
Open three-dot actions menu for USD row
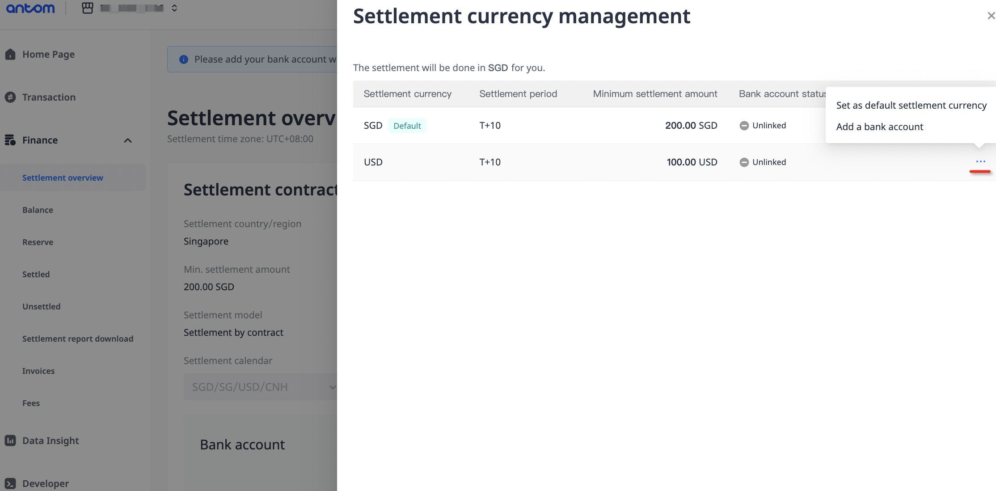[x=980, y=161]
